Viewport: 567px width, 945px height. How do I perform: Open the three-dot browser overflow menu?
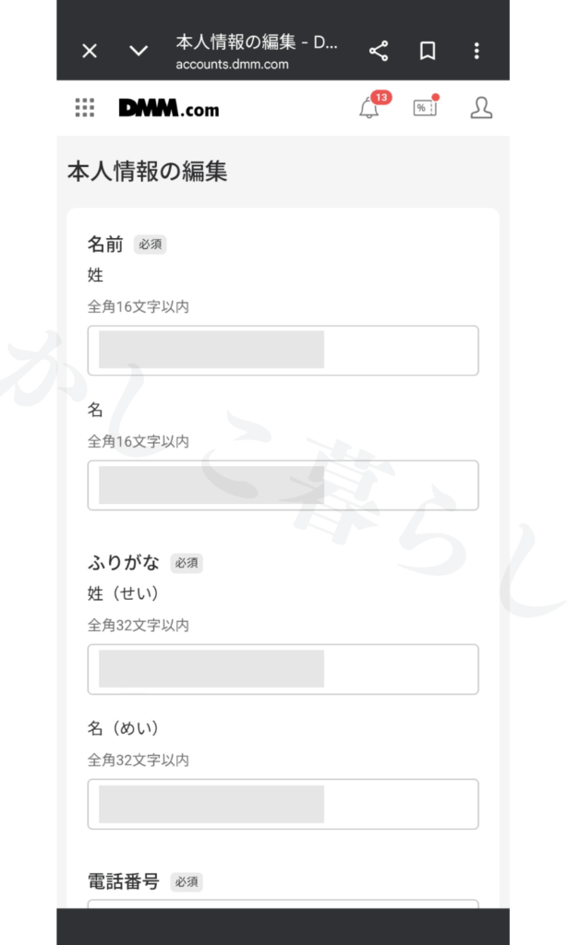tap(477, 51)
